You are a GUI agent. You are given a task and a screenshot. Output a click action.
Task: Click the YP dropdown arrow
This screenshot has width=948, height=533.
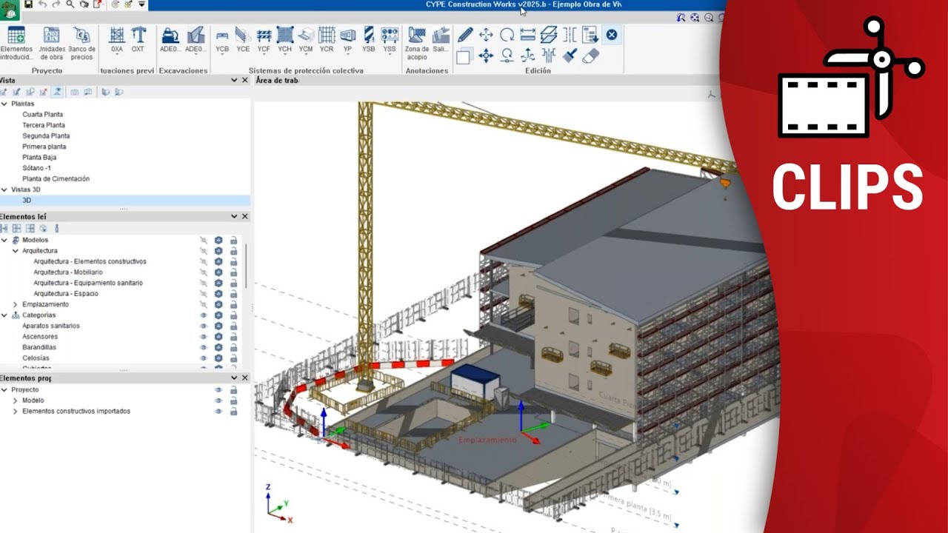[349, 53]
